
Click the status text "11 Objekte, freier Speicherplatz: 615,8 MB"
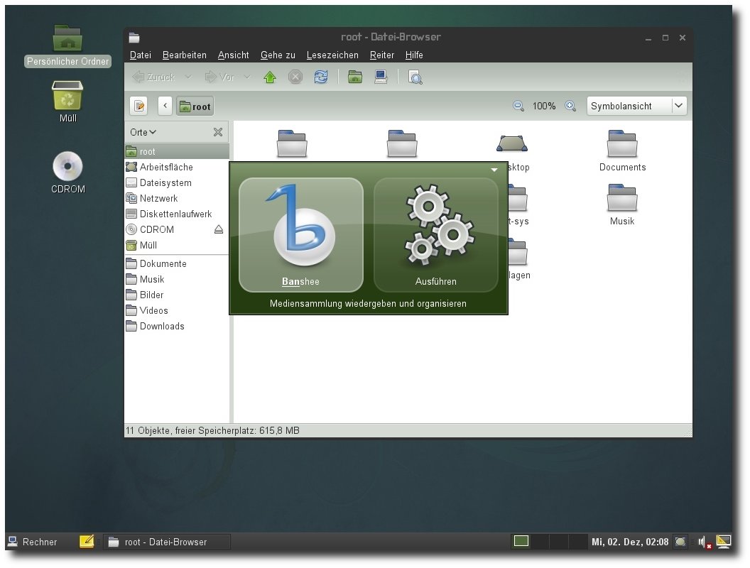tap(212, 430)
